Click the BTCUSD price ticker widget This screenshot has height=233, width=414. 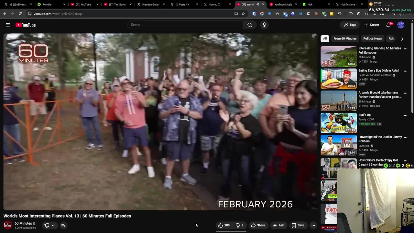[x=390, y=6]
